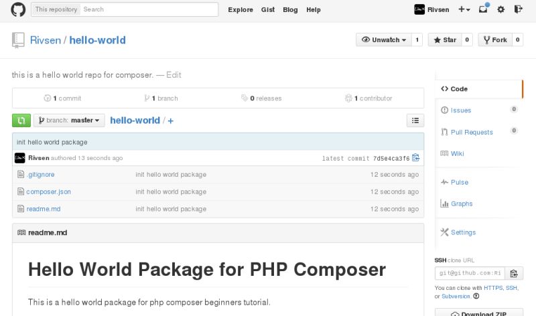
Task: Open the create new plus menu
Action: (464, 9)
